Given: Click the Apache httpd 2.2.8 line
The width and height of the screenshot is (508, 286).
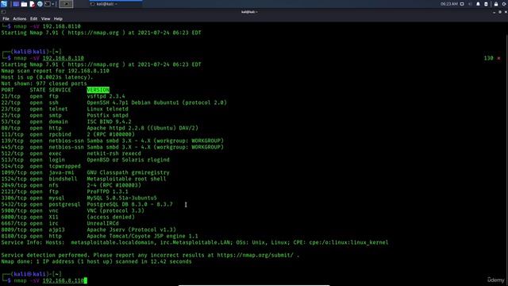Looking at the screenshot, I should [x=142, y=128].
